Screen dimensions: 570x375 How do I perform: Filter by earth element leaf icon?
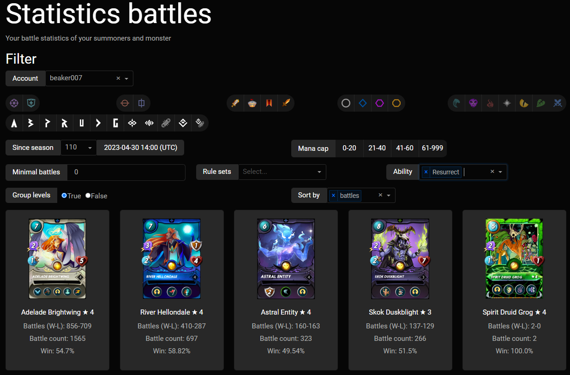[x=541, y=103]
